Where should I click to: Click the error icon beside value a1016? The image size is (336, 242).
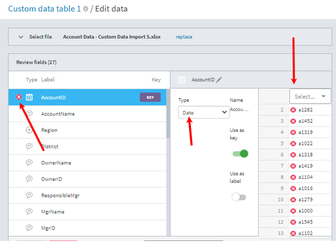[x=293, y=188]
